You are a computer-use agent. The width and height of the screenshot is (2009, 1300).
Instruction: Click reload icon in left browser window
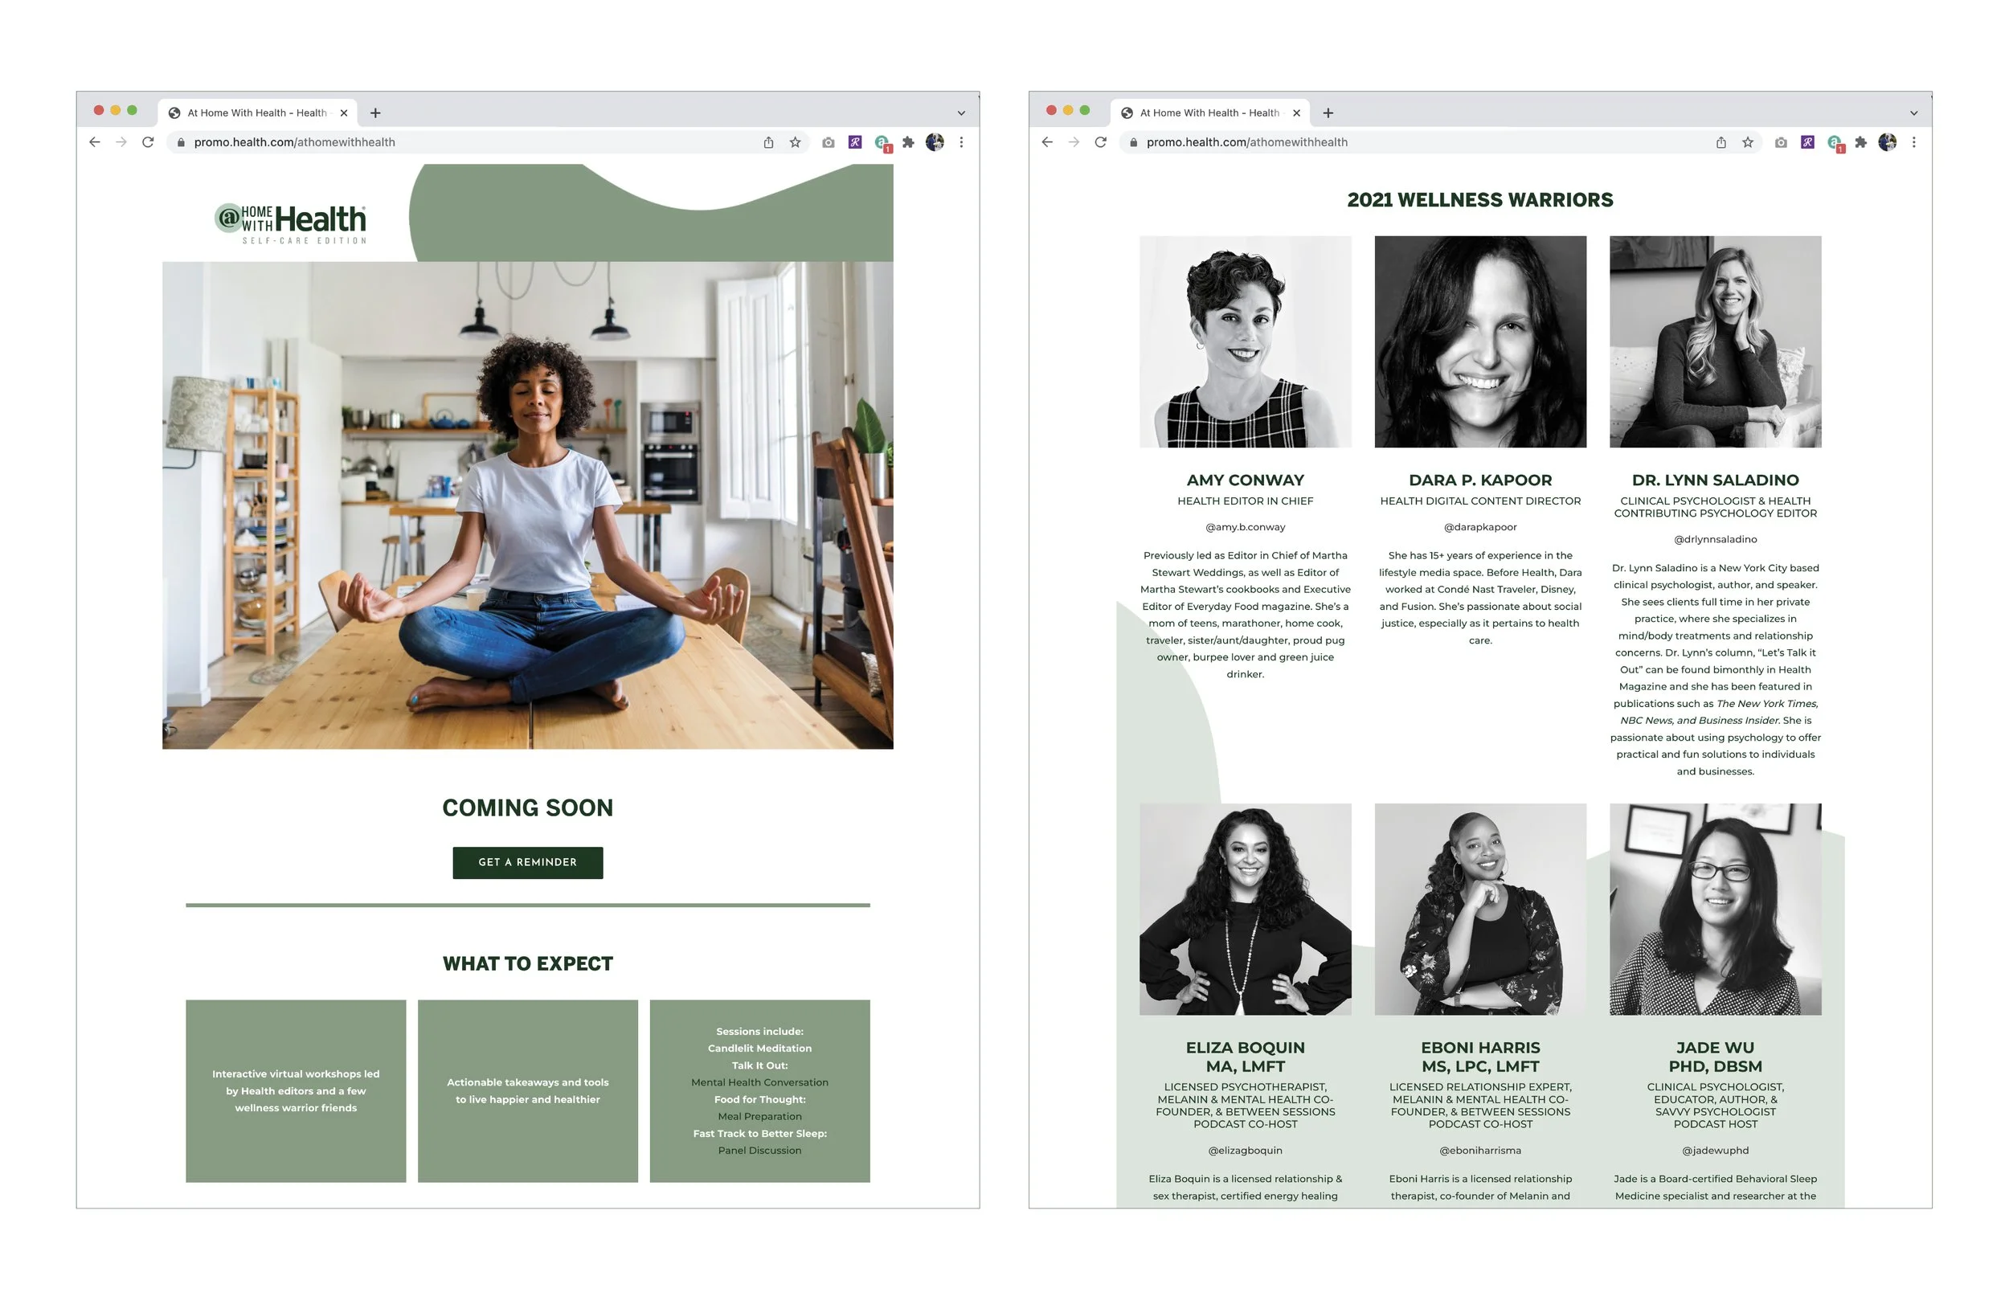coord(148,142)
